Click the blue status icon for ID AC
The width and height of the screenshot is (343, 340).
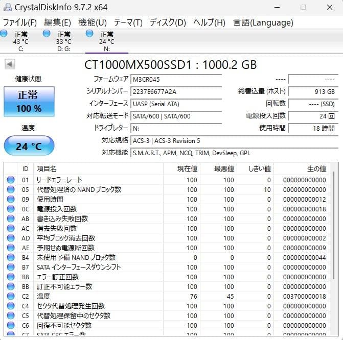click(x=11, y=228)
